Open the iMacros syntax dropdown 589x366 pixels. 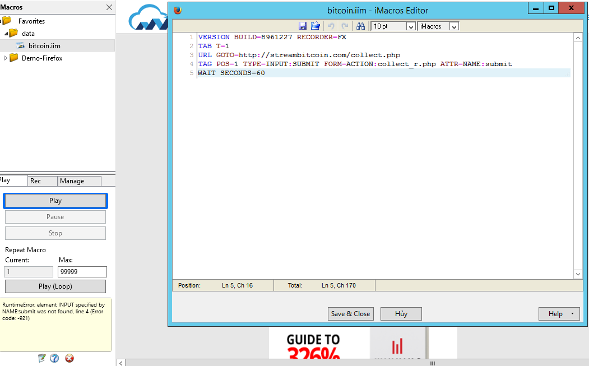(x=454, y=26)
